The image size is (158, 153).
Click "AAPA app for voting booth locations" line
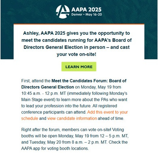pyautogui.click(x=55, y=149)
